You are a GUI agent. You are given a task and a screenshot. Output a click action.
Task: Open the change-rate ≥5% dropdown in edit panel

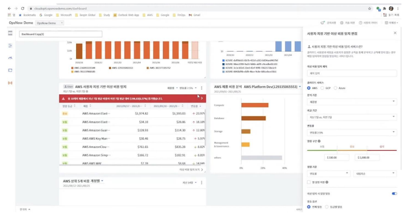(x=352, y=132)
